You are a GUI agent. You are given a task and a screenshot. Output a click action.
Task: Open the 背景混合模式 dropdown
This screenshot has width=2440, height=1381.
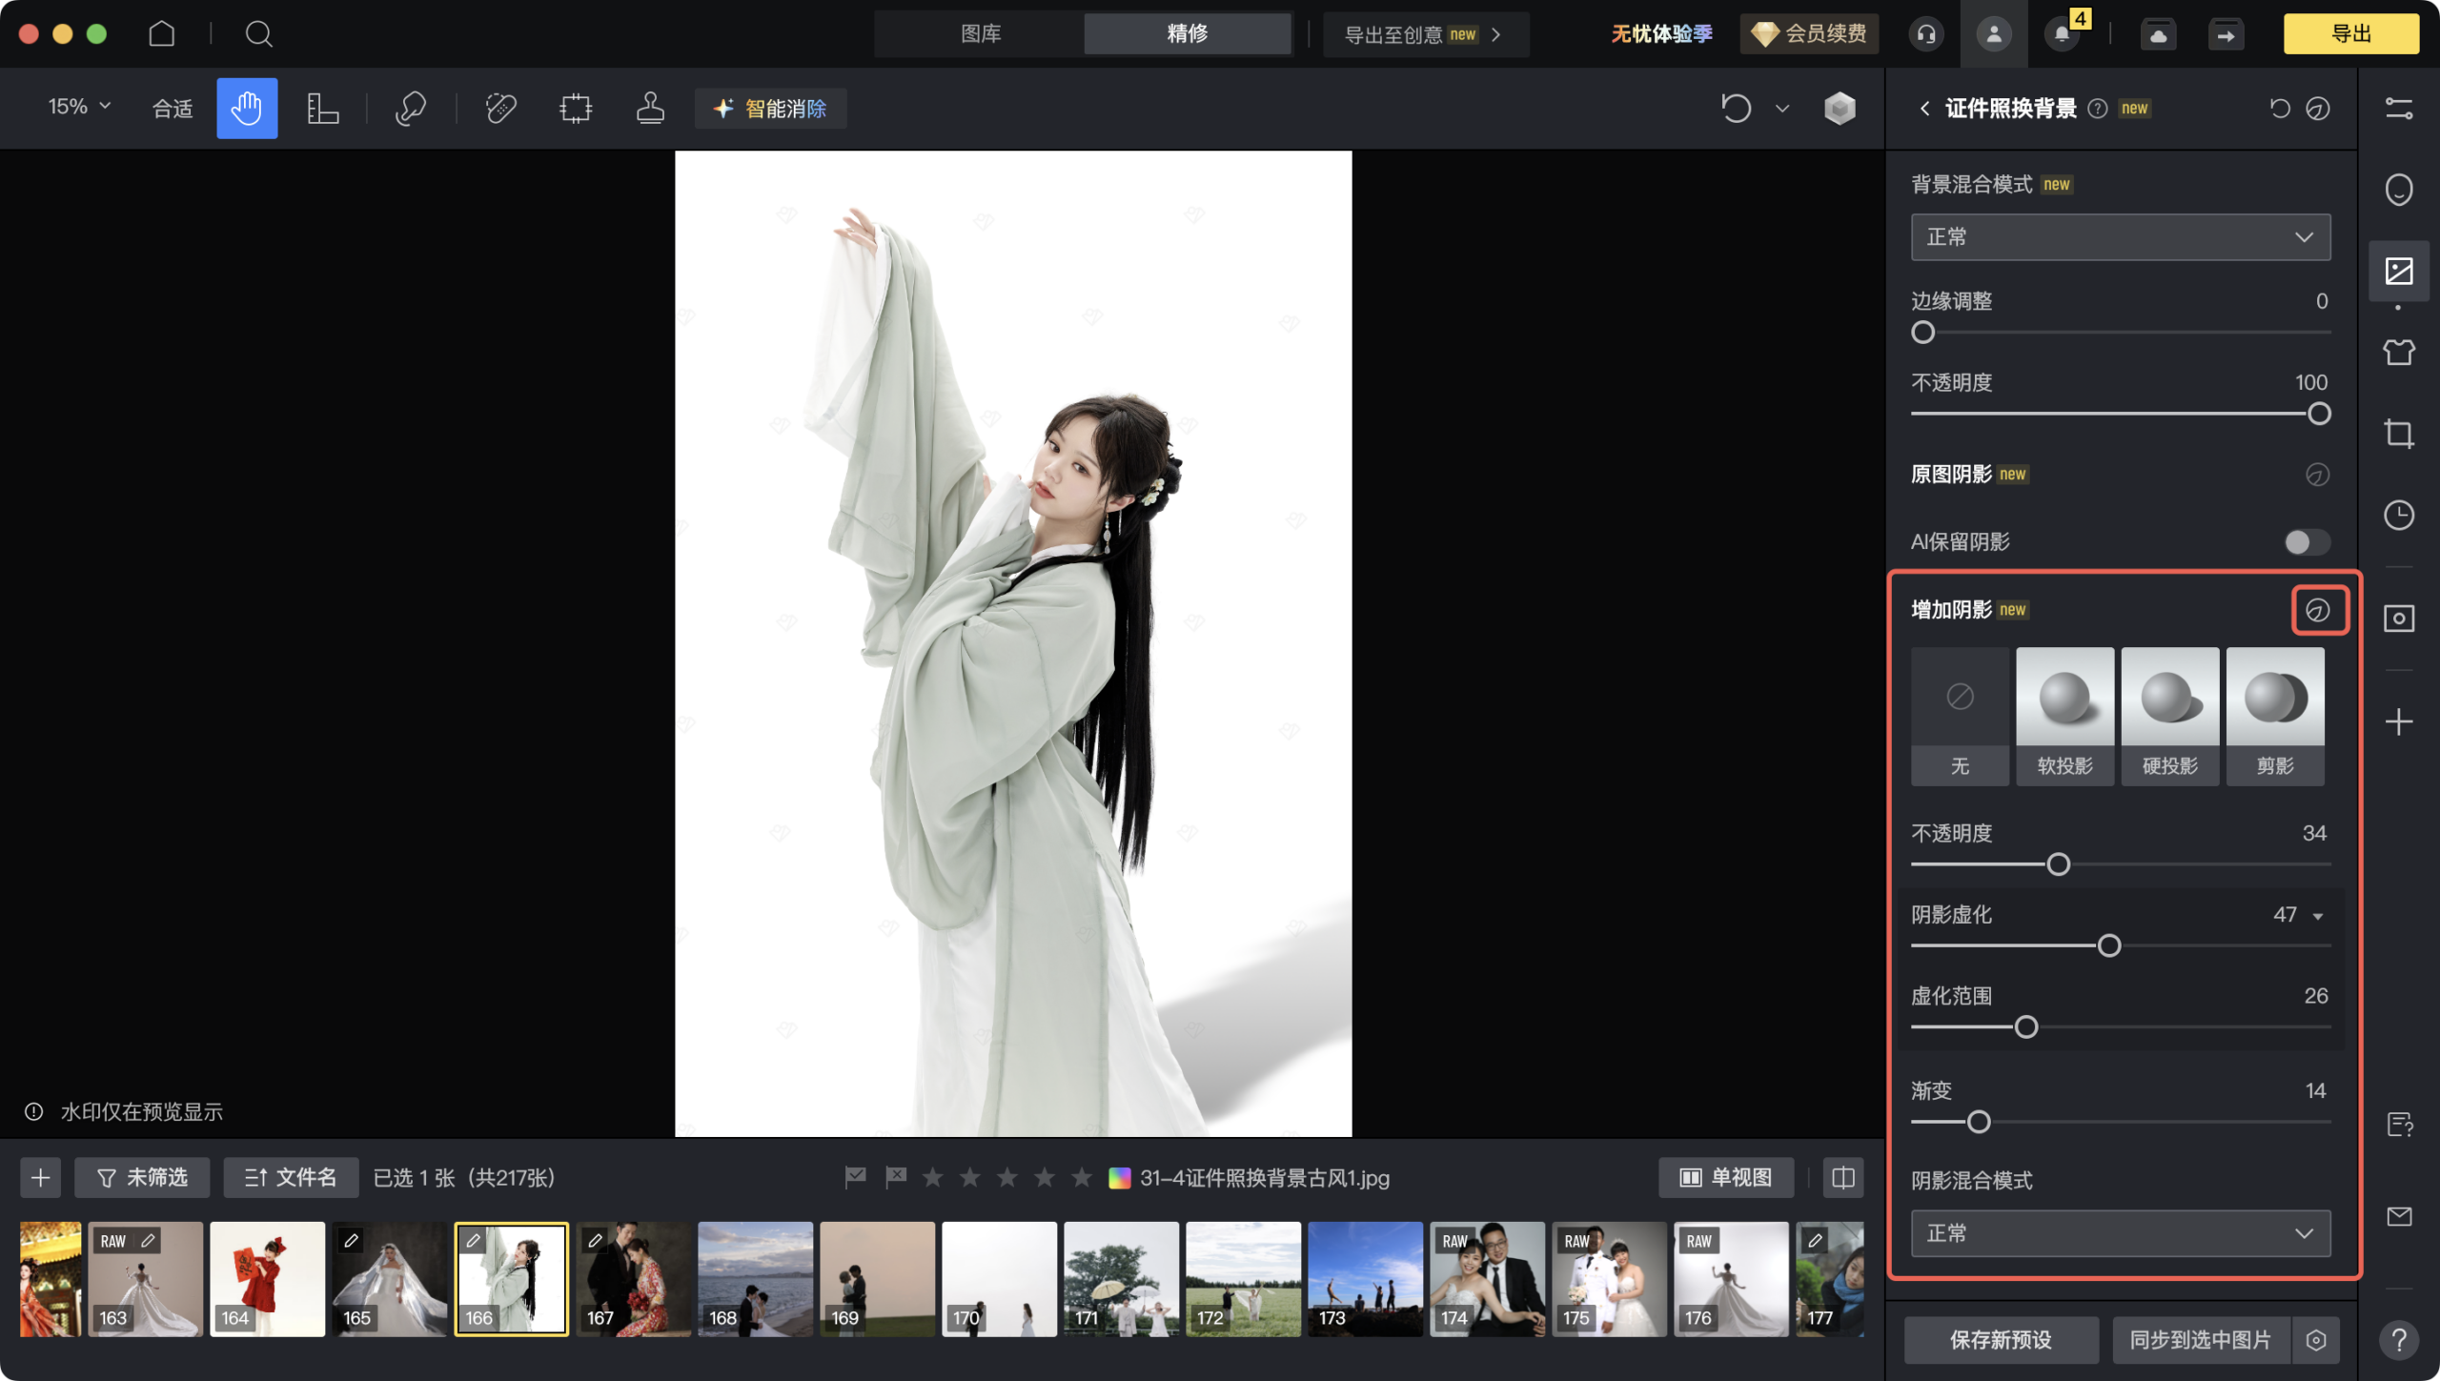click(x=2120, y=236)
